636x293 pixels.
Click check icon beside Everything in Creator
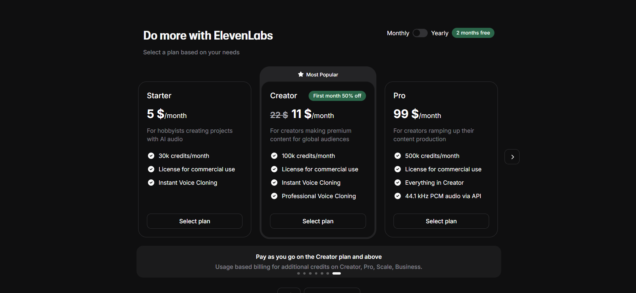pyautogui.click(x=397, y=183)
